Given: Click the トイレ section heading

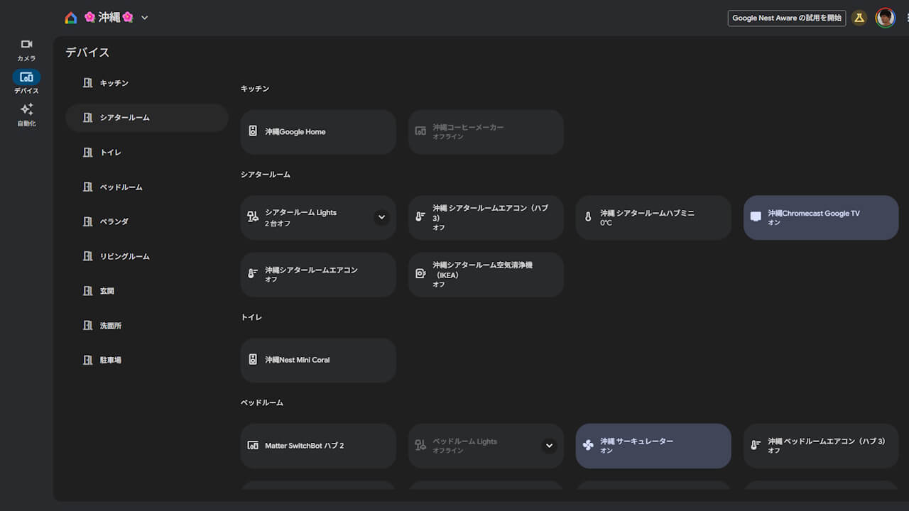Looking at the screenshot, I should [251, 317].
